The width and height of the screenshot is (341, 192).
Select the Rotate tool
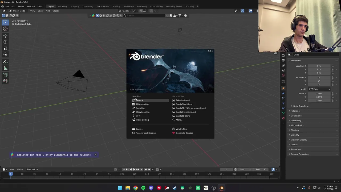click(x=5, y=42)
